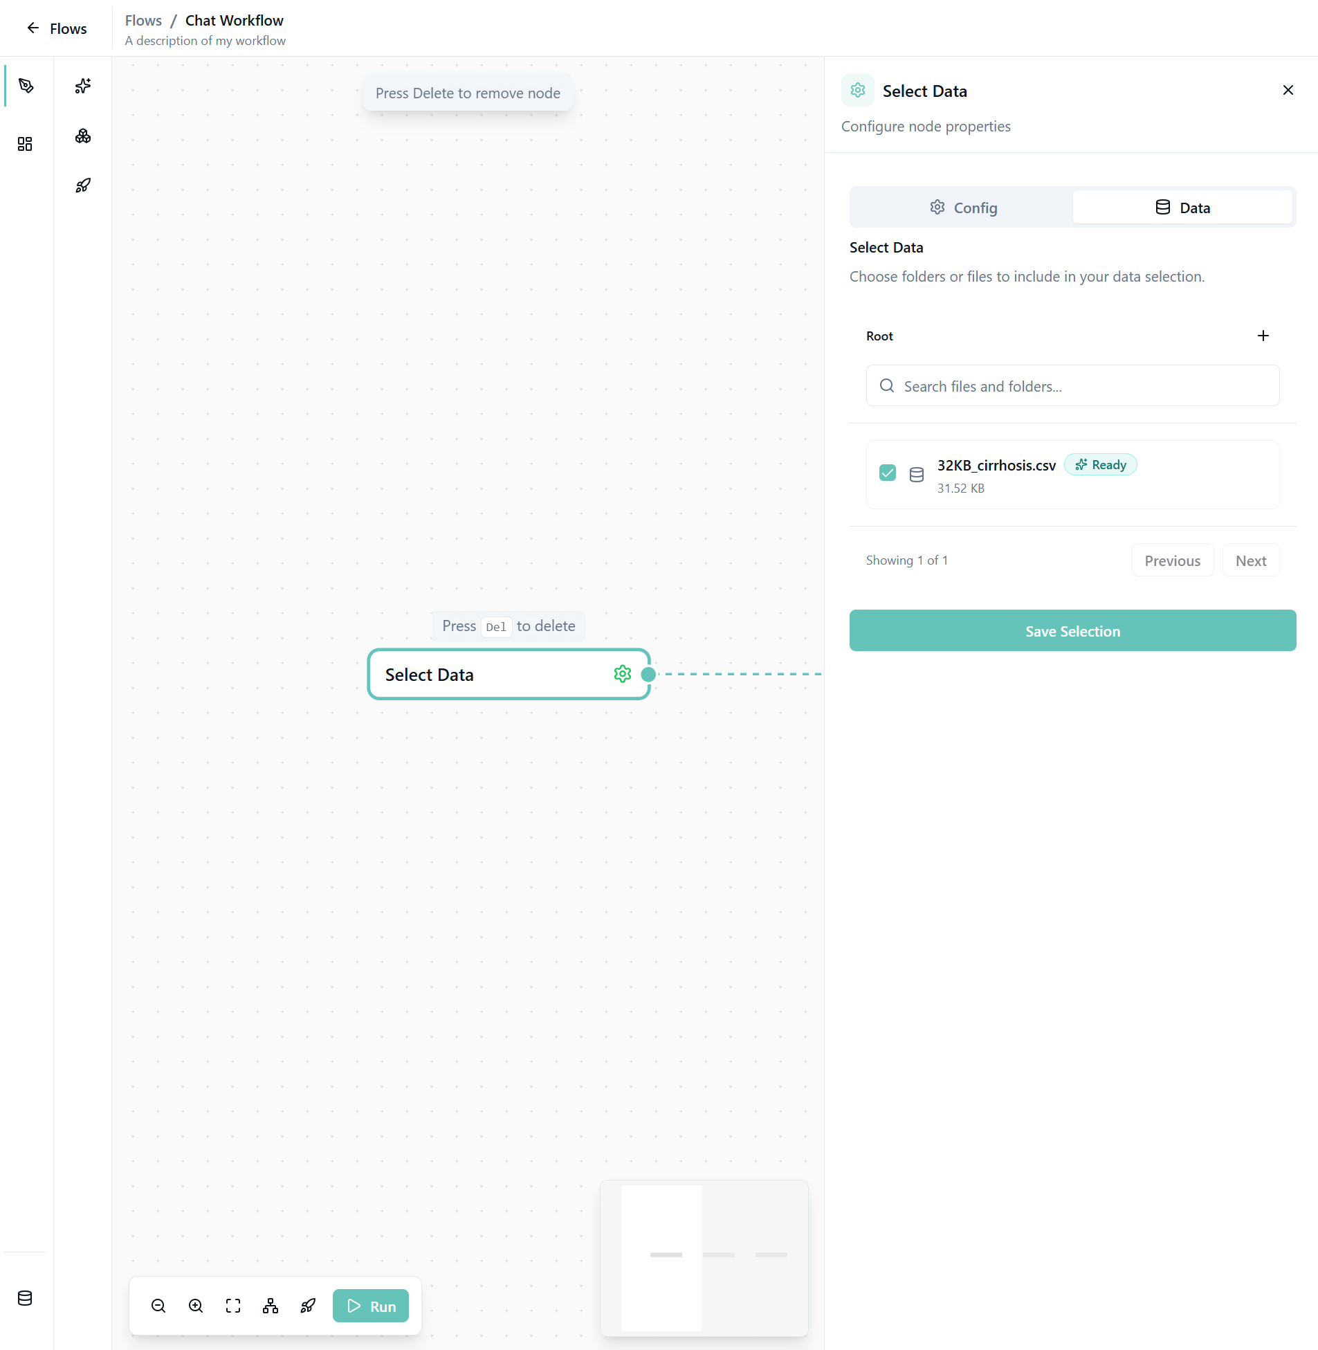Image resolution: width=1318 pixels, height=1350 pixels.
Task: Auto-arrange nodes with layout icon
Action: coord(271,1306)
